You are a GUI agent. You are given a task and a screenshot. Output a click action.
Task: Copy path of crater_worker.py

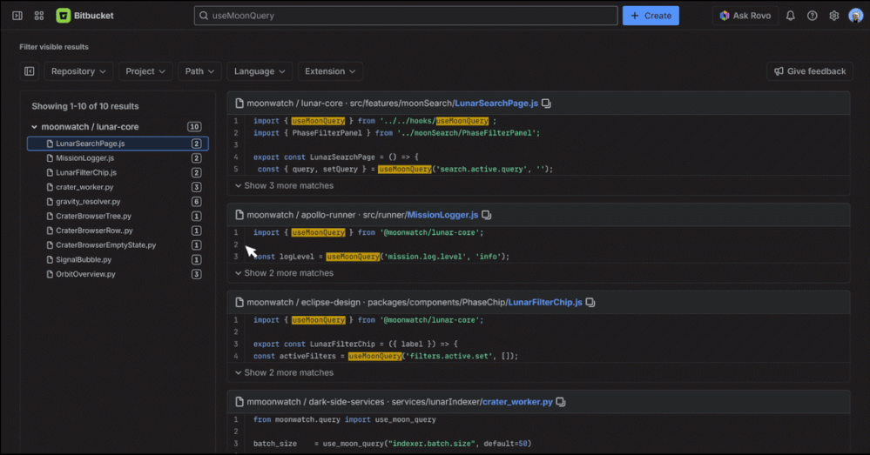click(561, 402)
